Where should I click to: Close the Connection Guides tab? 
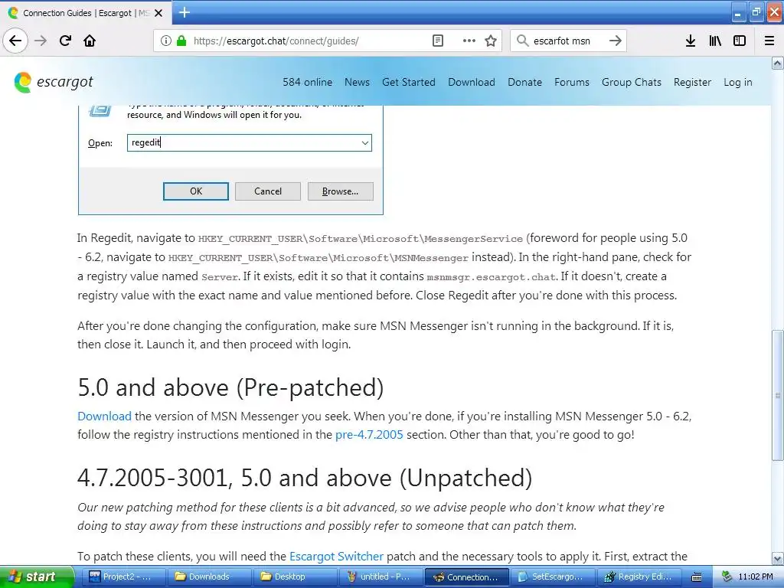coord(158,13)
